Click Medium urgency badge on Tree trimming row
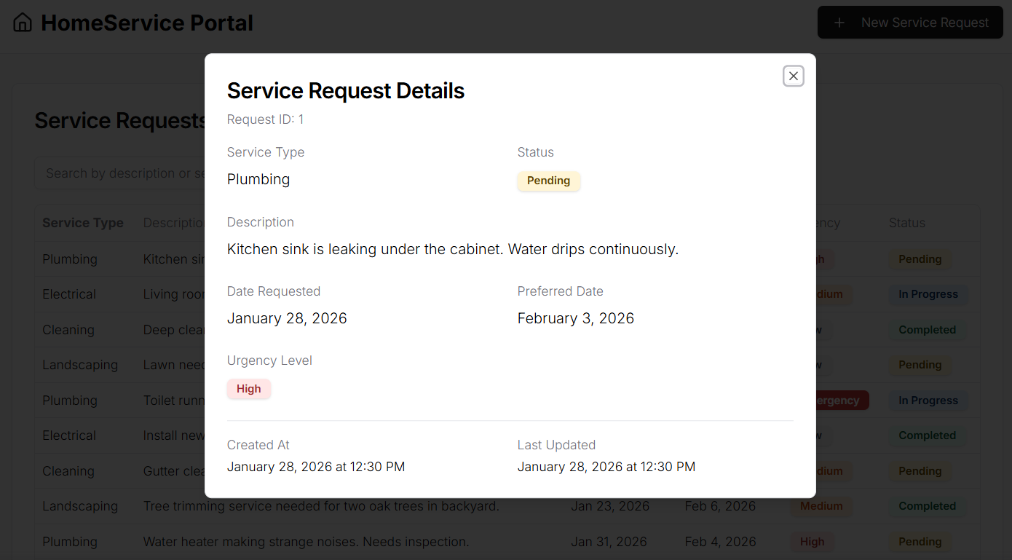The height and width of the screenshot is (560, 1012). (821, 506)
